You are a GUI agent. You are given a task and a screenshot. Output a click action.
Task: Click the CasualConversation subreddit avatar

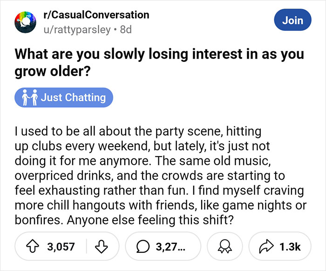coord(25,22)
